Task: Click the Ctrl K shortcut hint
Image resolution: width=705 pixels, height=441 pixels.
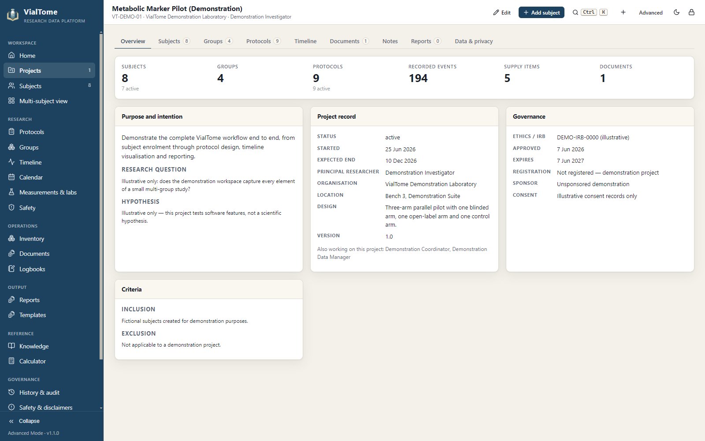Action: tap(594, 12)
